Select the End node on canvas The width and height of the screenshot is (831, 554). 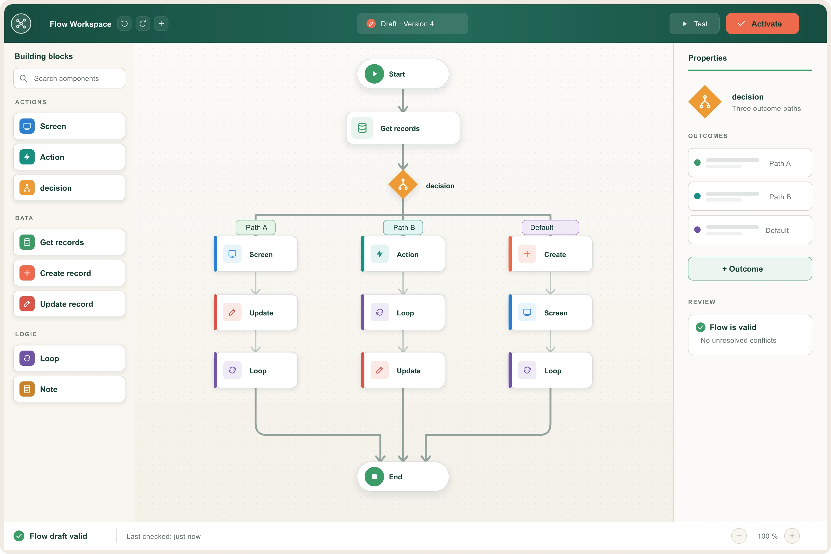pos(403,477)
